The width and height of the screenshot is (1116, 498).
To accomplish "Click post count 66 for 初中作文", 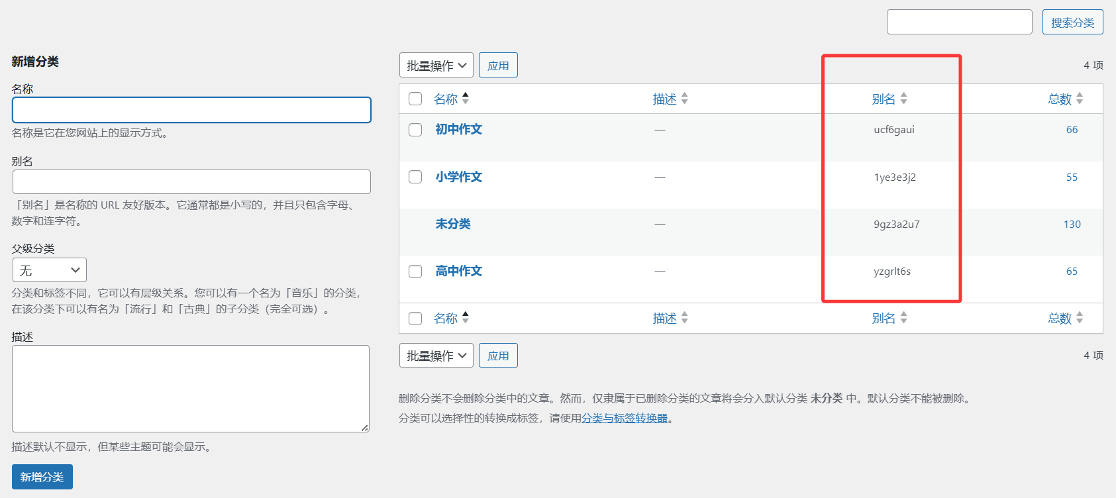I will [1072, 130].
